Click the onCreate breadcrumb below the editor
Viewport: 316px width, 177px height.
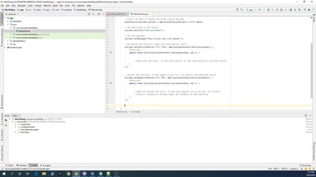pos(136,112)
